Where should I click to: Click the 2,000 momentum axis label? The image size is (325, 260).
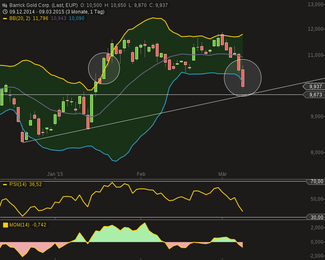point(317,228)
